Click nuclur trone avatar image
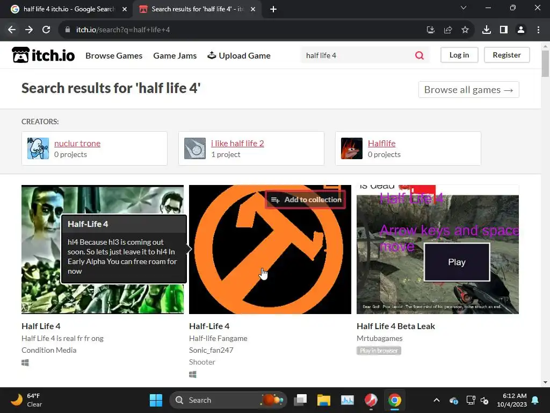The width and height of the screenshot is (550, 413). tap(38, 148)
